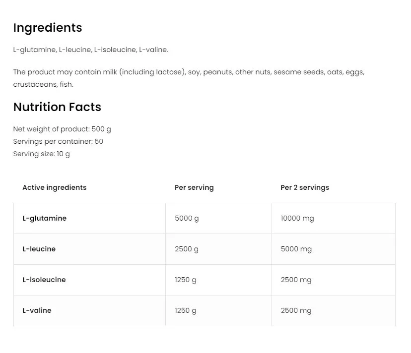Click the Active ingredients column header
The height and width of the screenshot is (353, 411).
point(55,187)
